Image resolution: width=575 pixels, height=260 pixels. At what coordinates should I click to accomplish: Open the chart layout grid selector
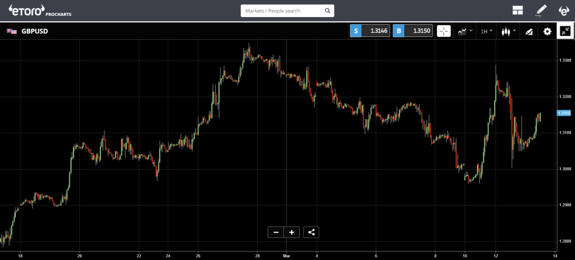(517, 10)
